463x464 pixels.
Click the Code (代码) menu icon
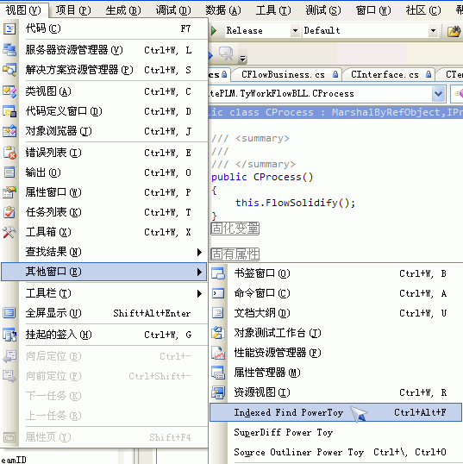coord(9,28)
